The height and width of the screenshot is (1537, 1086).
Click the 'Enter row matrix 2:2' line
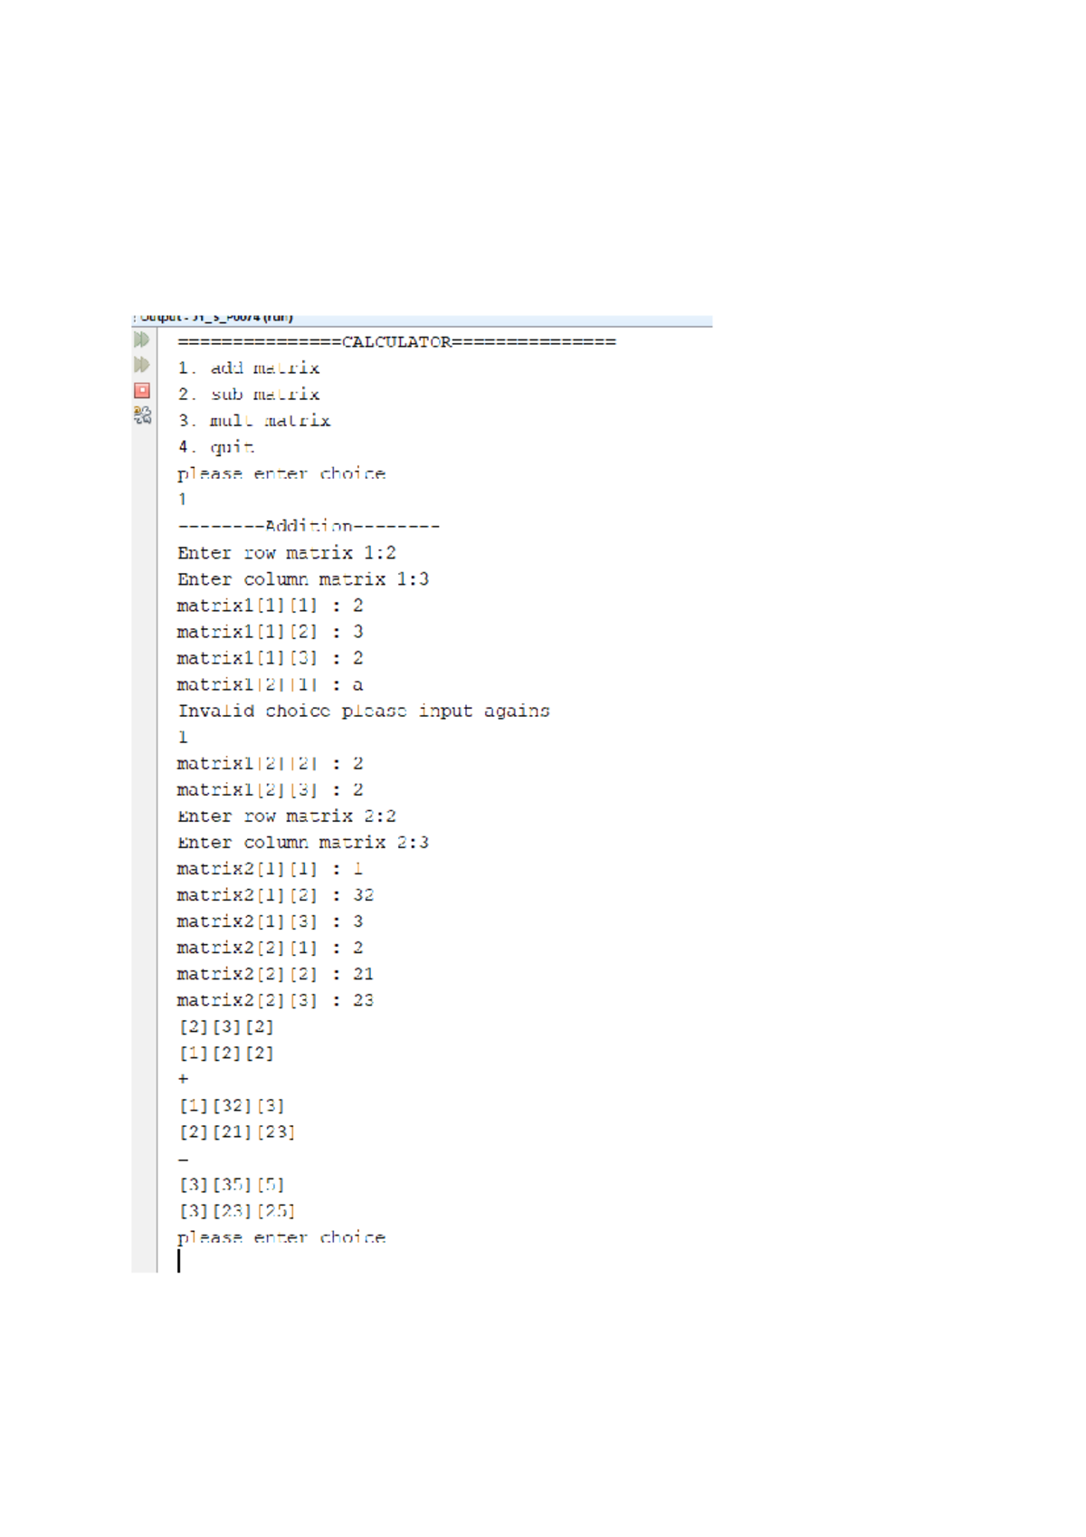[x=287, y=816]
